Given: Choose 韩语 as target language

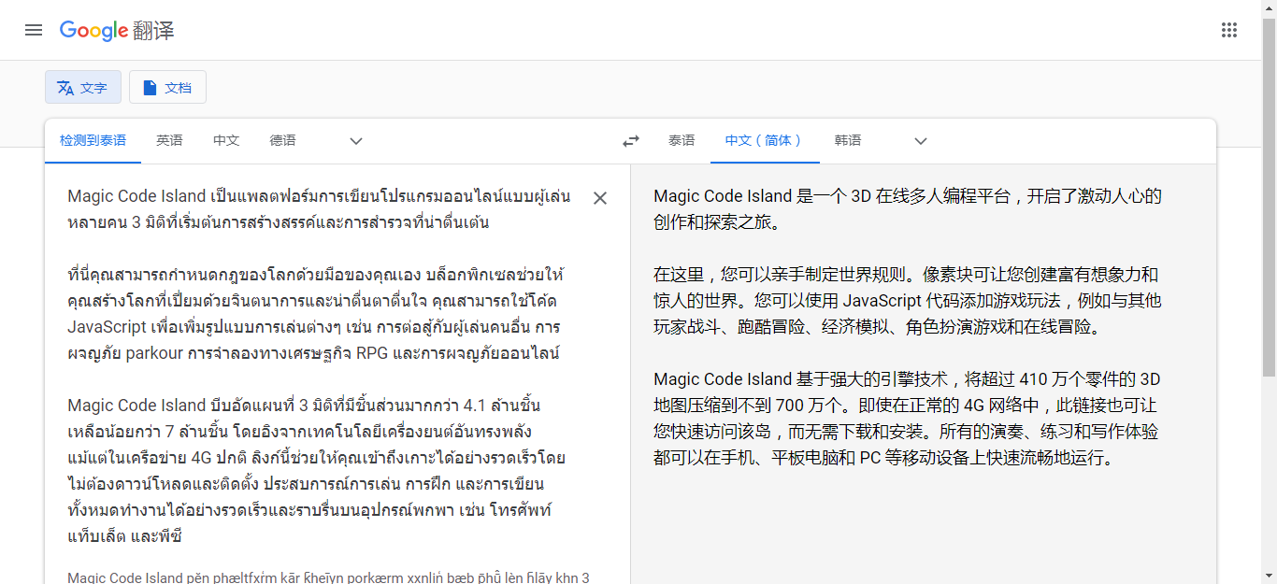Looking at the screenshot, I should [x=848, y=141].
